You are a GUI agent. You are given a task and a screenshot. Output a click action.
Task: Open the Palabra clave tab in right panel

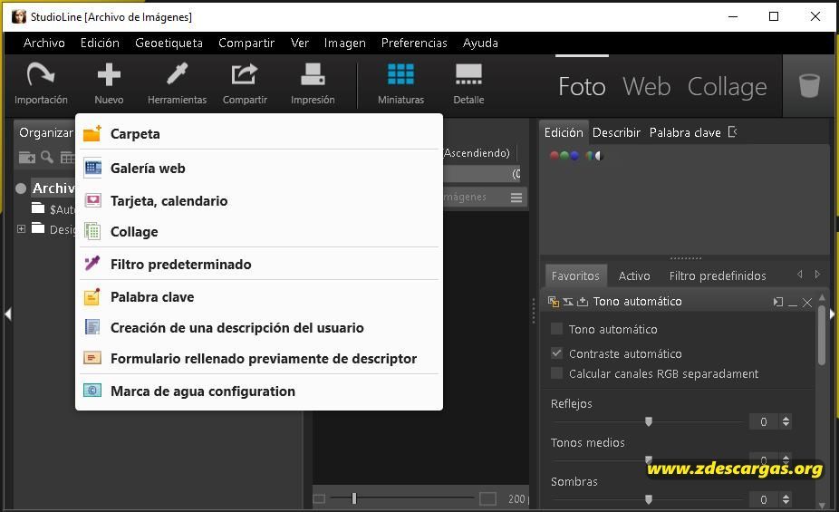click(685, 132)
